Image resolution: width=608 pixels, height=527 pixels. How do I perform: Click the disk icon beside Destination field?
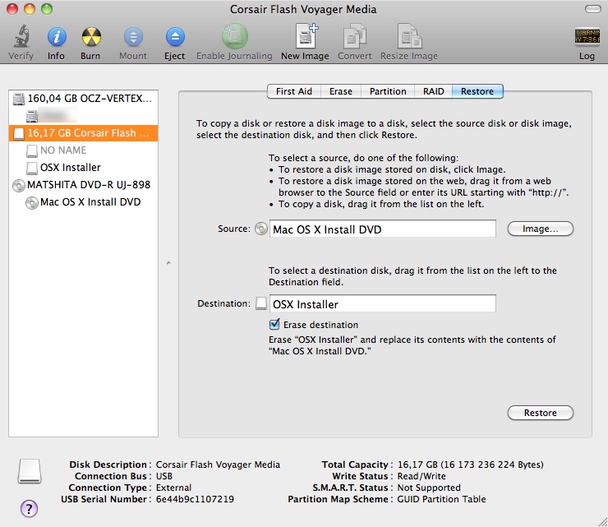click(261, 303)
